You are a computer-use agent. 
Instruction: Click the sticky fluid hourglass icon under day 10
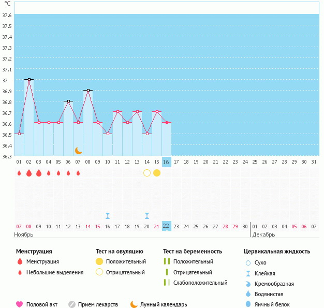pos(108,216)
